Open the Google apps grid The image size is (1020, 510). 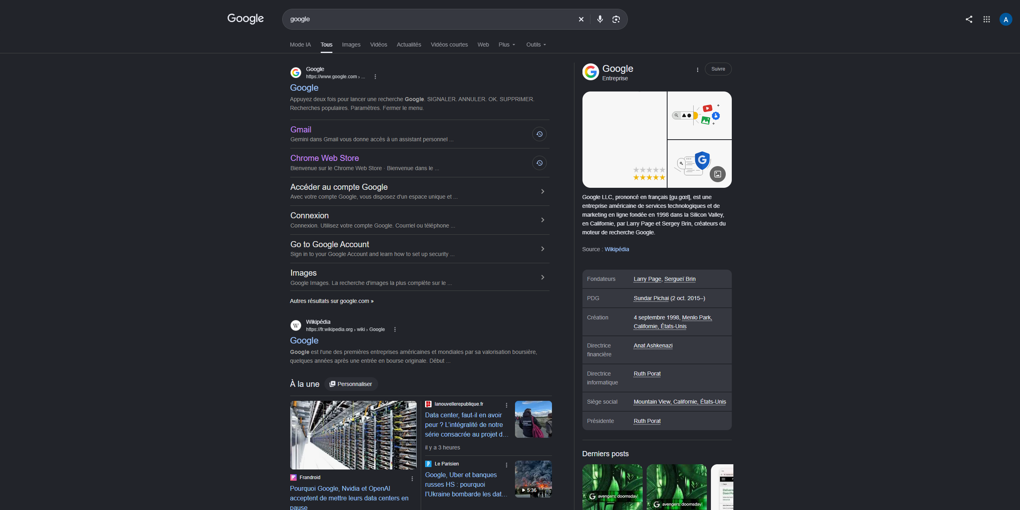(x=986, y=19)
